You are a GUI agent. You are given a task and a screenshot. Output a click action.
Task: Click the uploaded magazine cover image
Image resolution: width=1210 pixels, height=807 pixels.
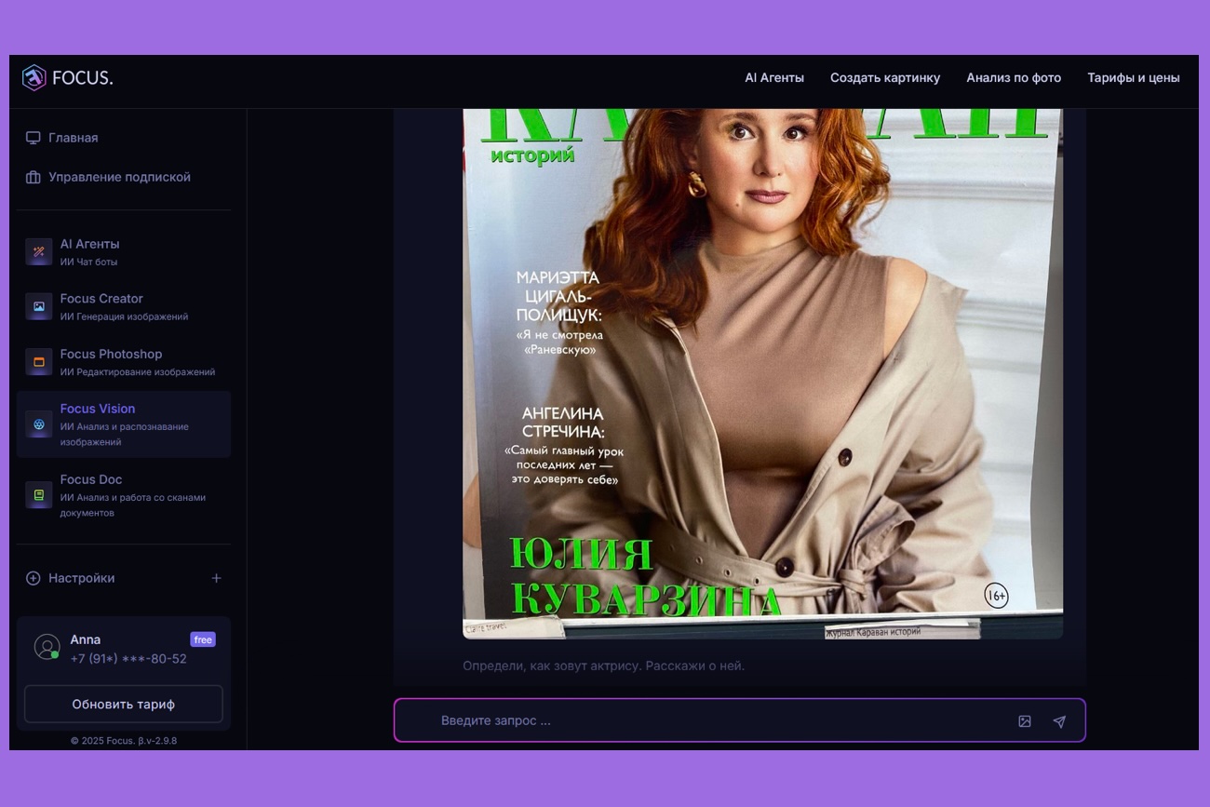click(x=762, y=372)
